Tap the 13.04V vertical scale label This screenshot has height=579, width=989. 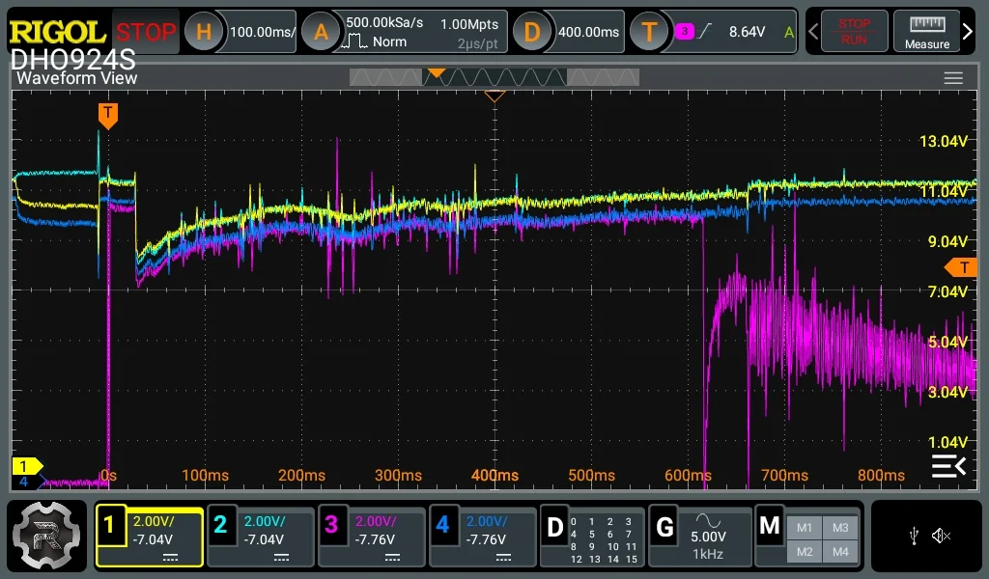[943, 141]
